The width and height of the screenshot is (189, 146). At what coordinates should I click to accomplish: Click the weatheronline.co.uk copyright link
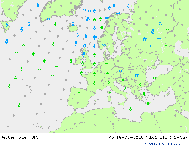coord(164,143)
